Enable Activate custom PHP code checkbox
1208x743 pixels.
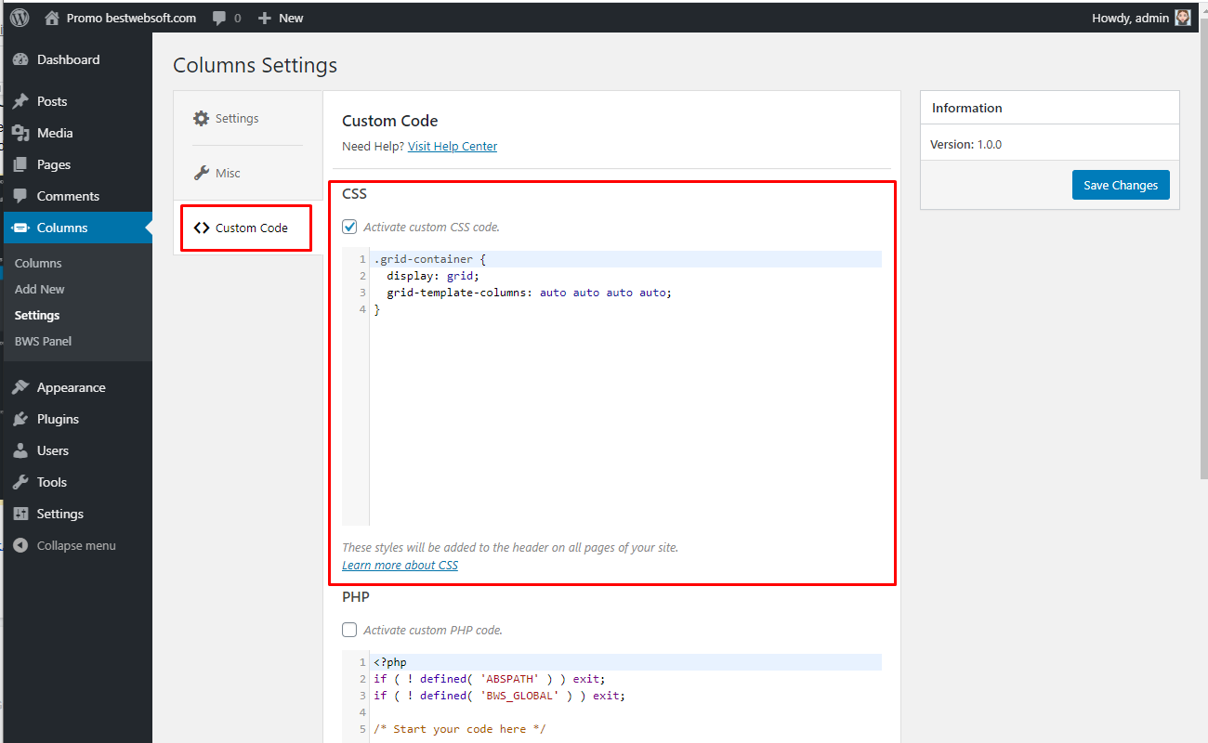(349, 630)
